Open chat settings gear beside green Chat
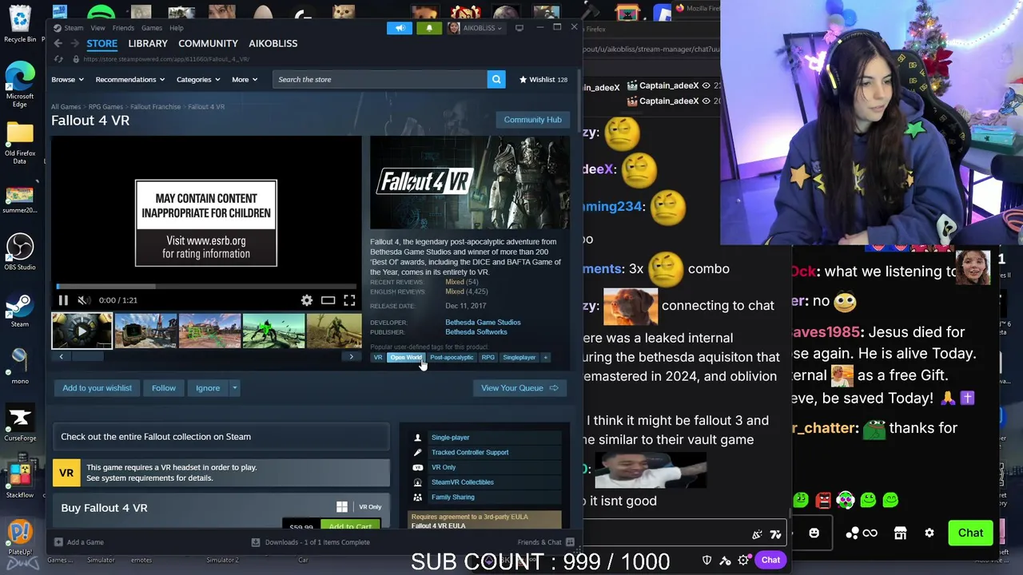Viewport: 1023px width, 575px height. pyautogui.click(x=929, y=533)
